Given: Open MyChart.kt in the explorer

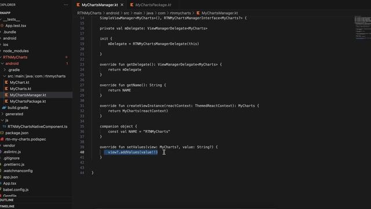Looking at the screenshot, I should click(19, 82).
